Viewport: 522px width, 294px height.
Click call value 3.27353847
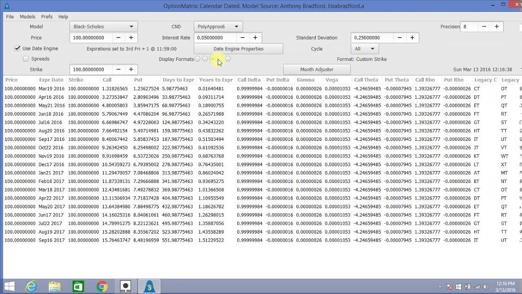tap(115, 97)
